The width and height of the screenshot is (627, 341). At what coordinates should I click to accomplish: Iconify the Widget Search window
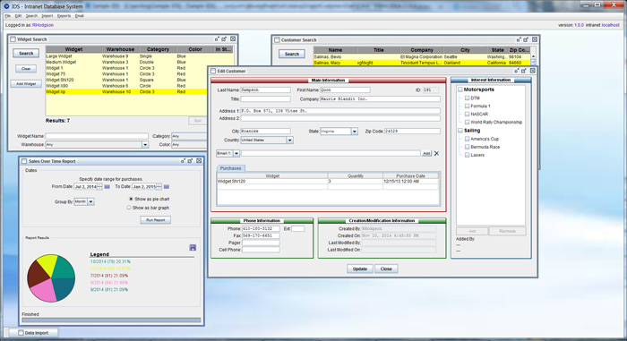[x=217, y=38]
